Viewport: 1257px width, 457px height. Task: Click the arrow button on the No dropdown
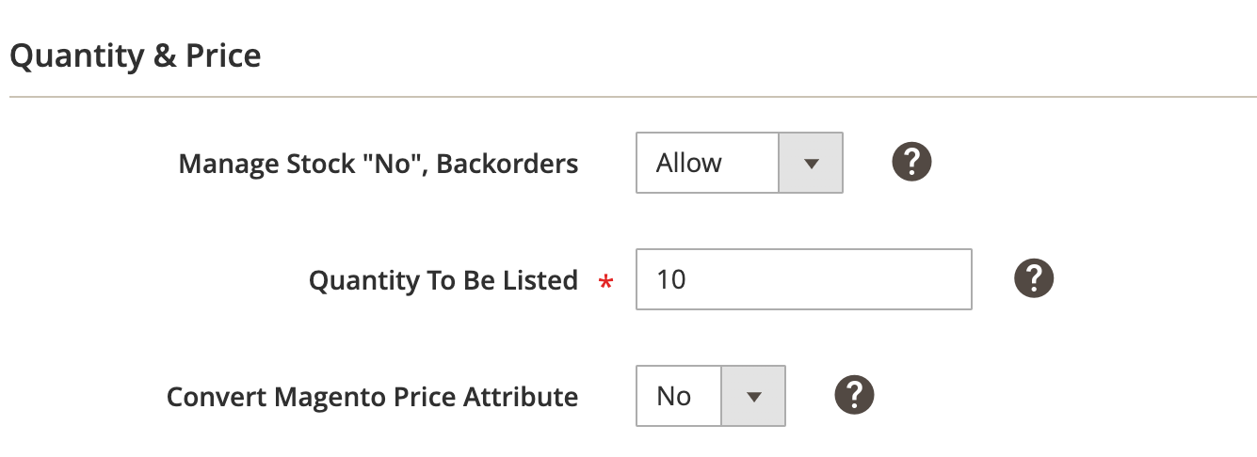coord(752,396)
